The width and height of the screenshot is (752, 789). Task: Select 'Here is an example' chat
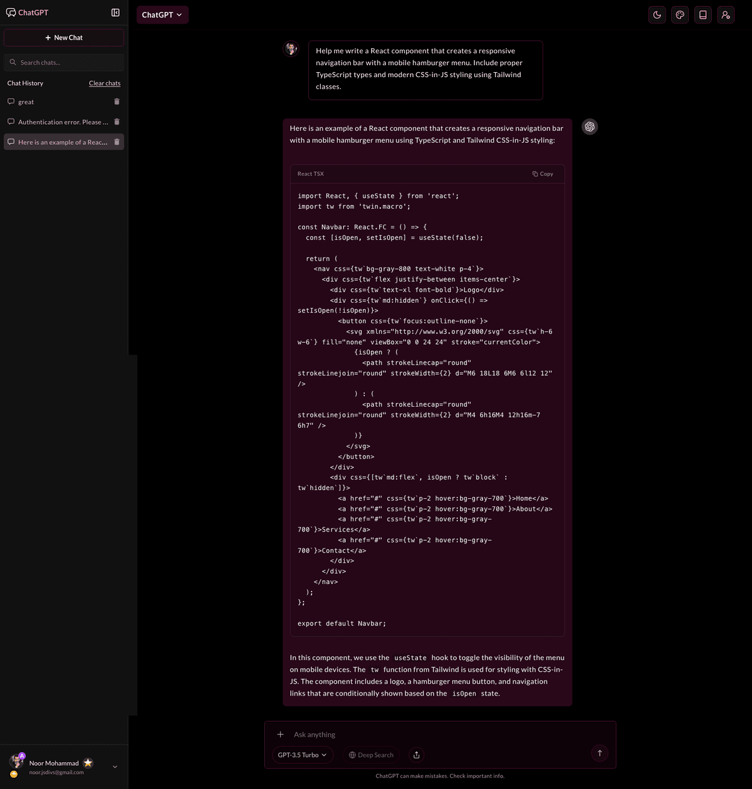click(60, 142)
